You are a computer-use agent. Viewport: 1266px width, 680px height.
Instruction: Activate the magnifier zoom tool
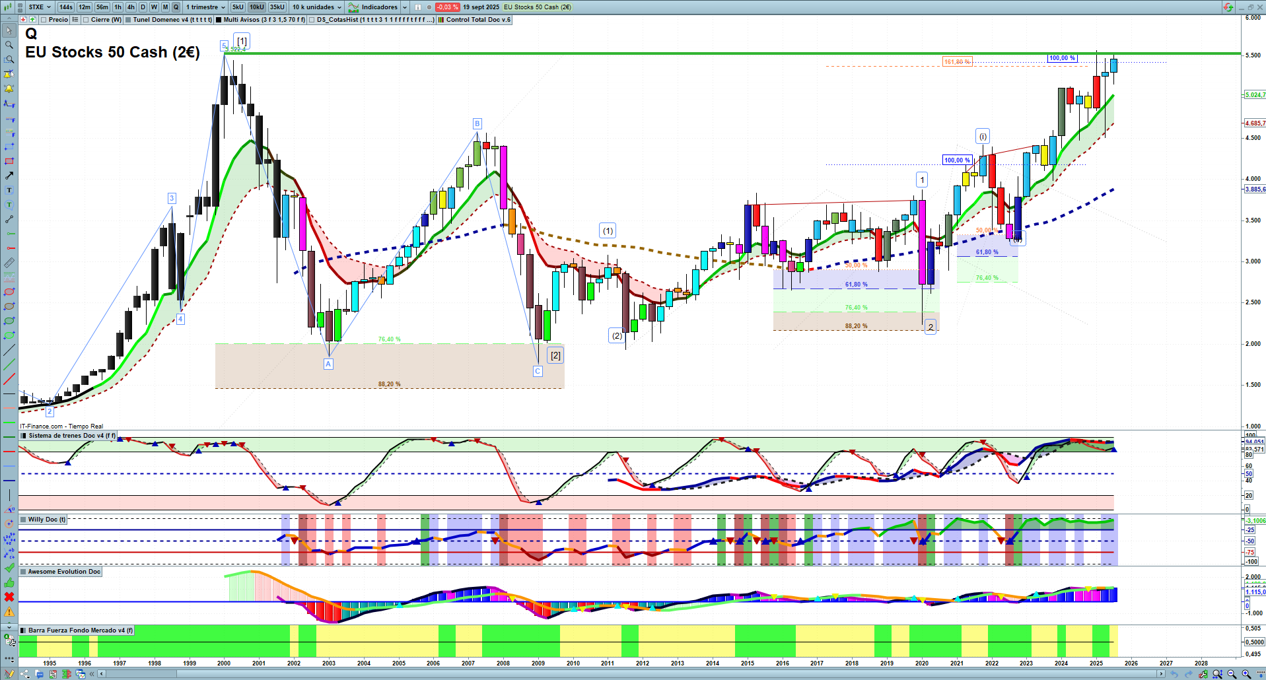coord(9,45)
